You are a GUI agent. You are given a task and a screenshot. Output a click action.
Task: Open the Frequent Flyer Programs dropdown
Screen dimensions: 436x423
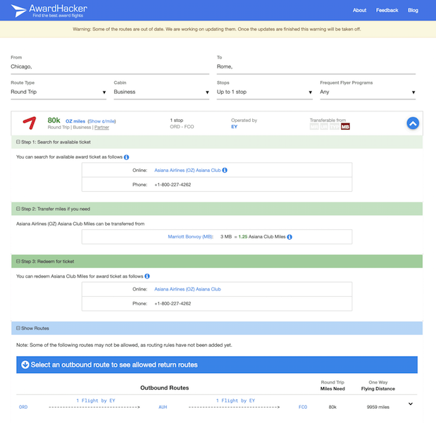click(368, 92)
